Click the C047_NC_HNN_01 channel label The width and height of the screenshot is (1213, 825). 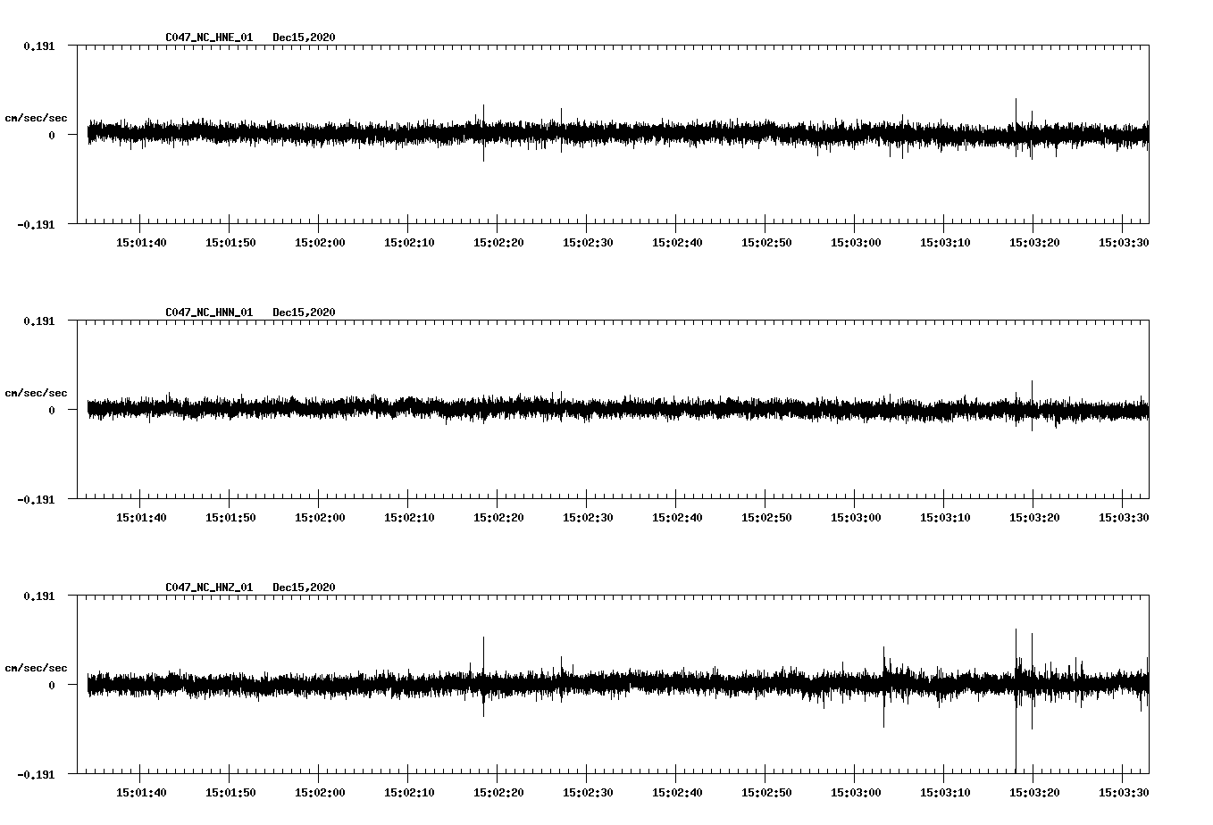[207, 312]
